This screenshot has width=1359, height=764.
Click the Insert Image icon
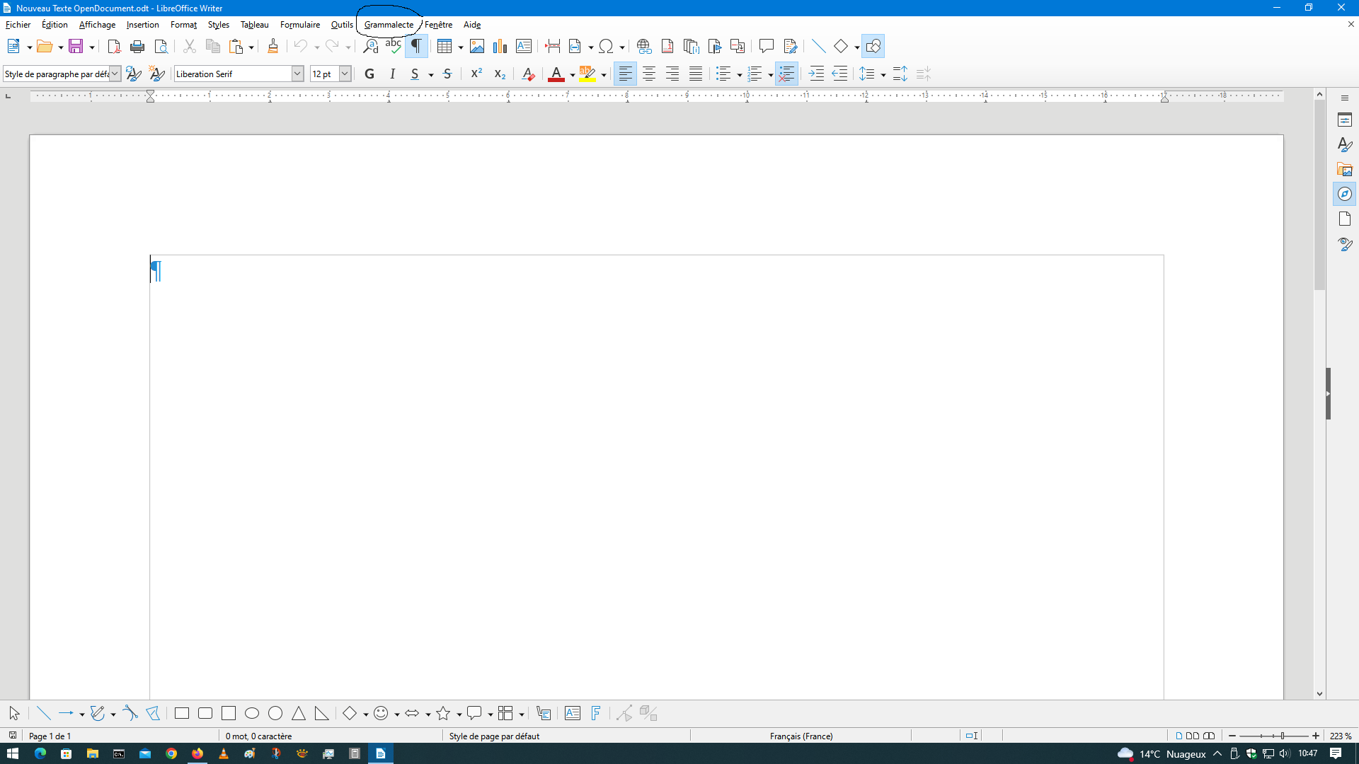coord(477,47)
